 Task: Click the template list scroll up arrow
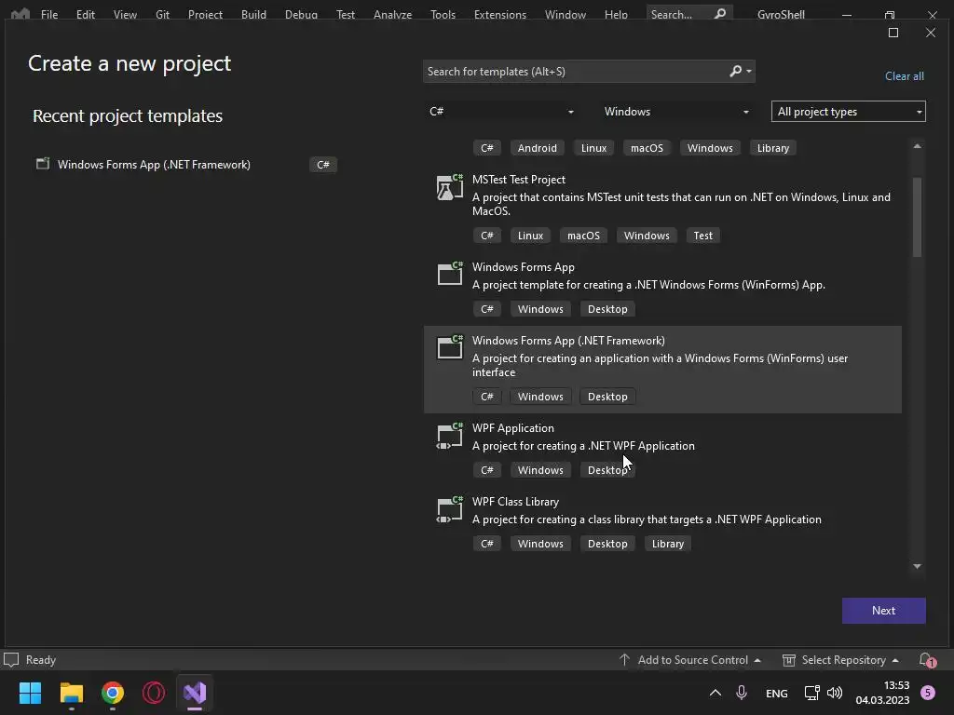pos(917,146)
